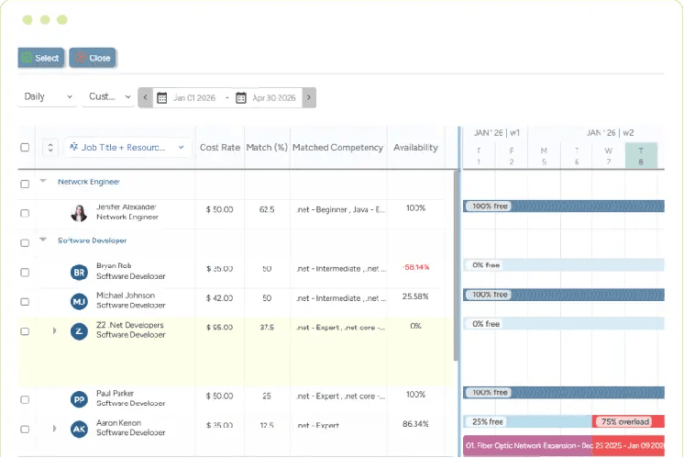Image resolution: width=684 pixels, height=458 pixels.
Task: Check ZZ .Net Developers row checkbox
Action: [25, 331]
